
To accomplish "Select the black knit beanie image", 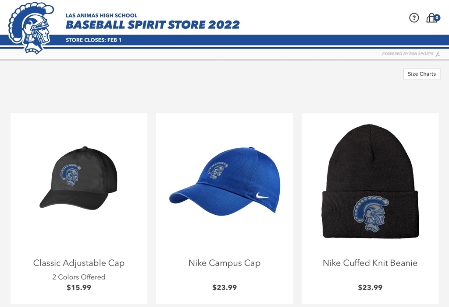I will click(x=370, y=181).
